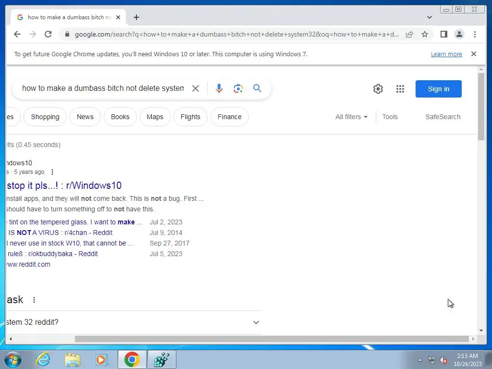Click the address bar URL
Viewport: 492px width, 369px height.
237,34
